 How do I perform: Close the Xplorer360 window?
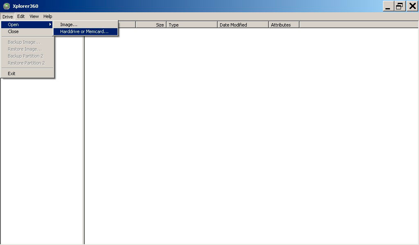click(x=412, y=6)
